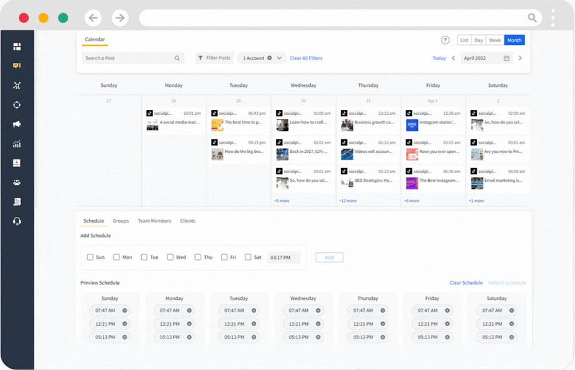Go to the next month arrow
Image resolution: width=575 pixels, height=370 pixels.
[x=520, y=58]
